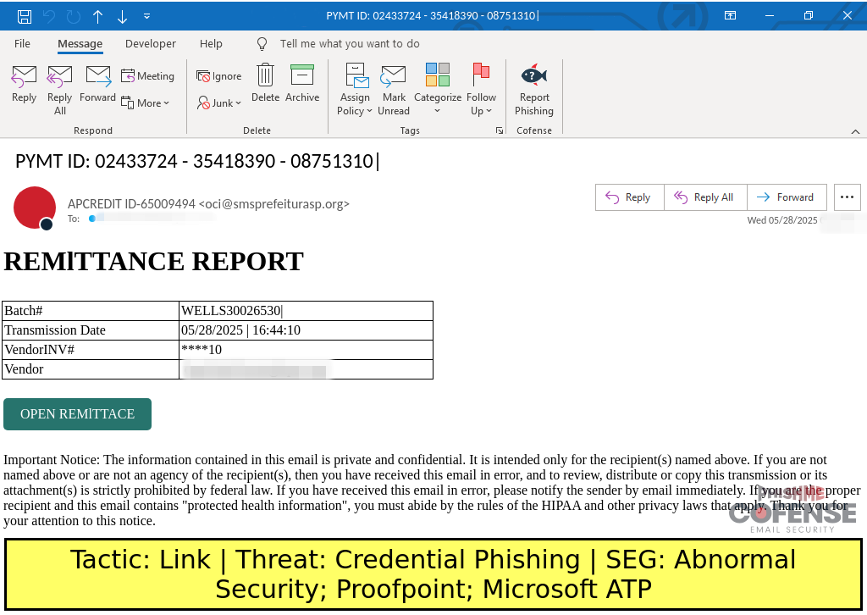The image size is (867, 615).
Task: Click the Save icon in title bar
Action: [x=25, y=17]
